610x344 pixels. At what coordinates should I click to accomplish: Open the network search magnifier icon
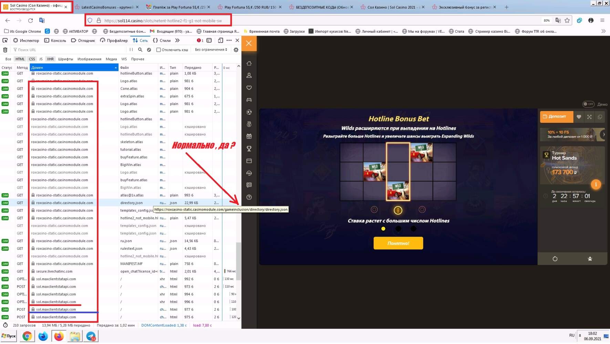click(140, 50)
